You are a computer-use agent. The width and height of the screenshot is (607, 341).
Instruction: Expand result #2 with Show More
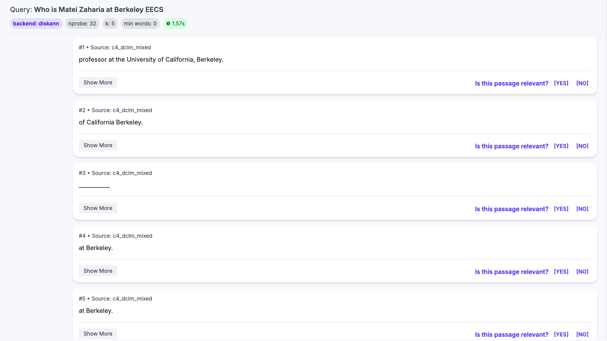click(x=98, y=145)
